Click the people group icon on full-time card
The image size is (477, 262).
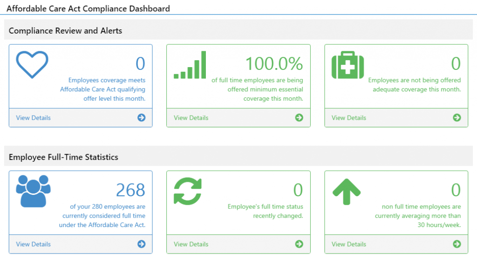click(34, 191)
